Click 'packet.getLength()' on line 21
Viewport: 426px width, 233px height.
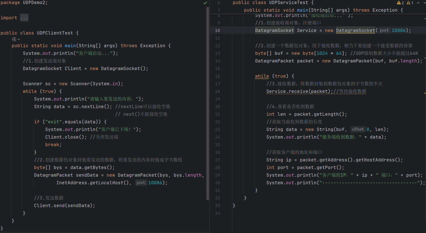pyautogui.click(x=319, y=114)
